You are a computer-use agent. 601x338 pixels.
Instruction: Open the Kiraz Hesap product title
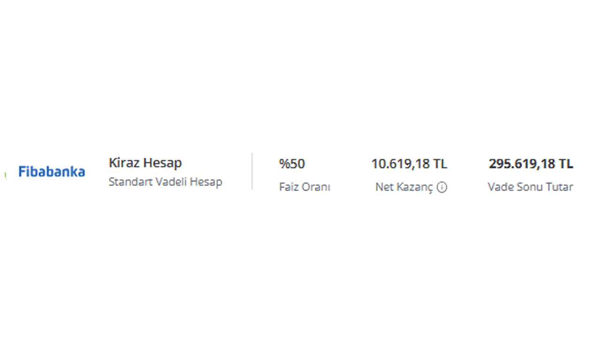tap(145, 163)
